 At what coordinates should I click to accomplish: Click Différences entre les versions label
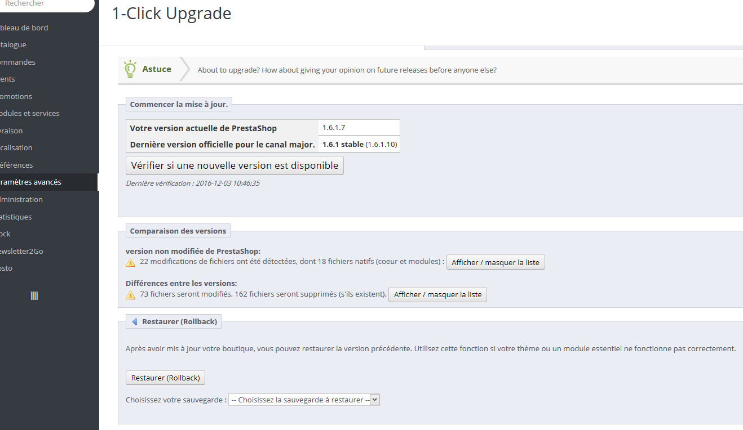click(182, 283)
